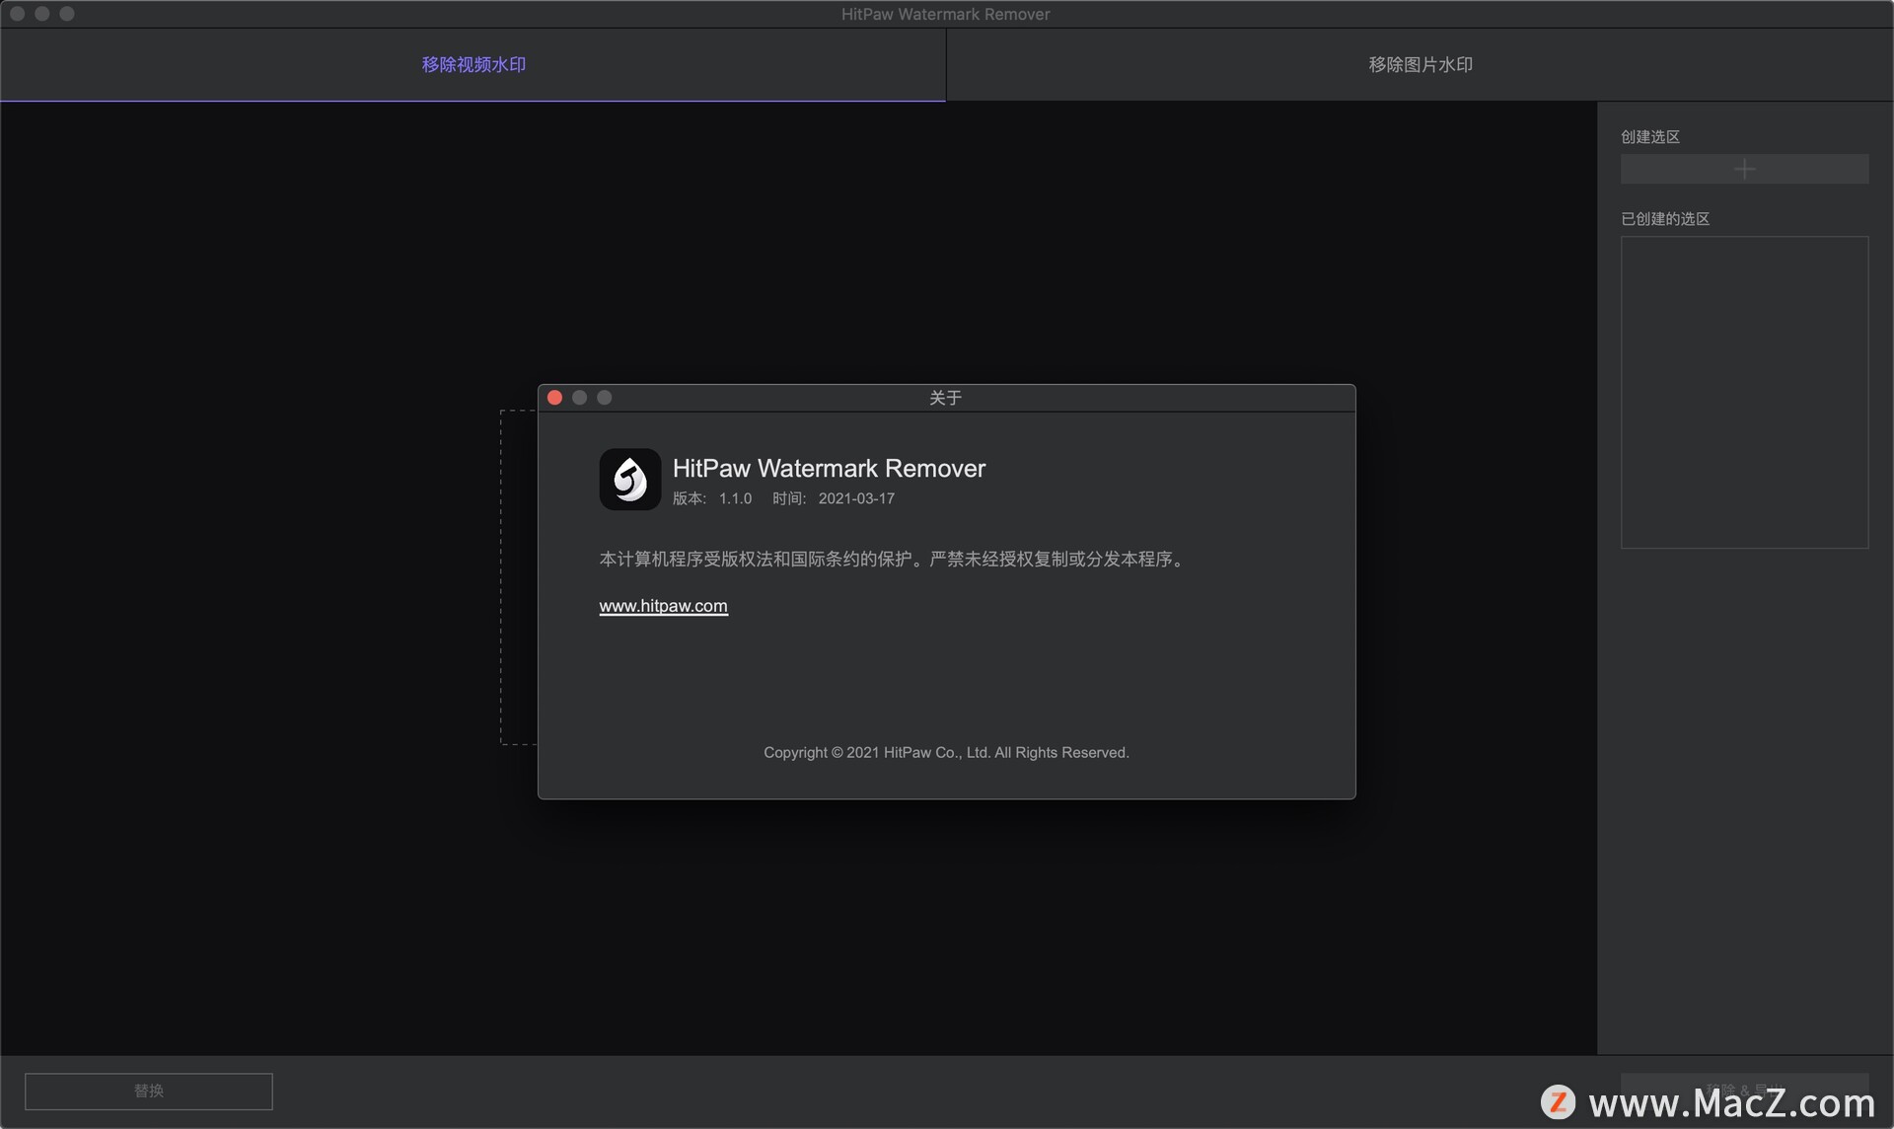Click the 已创建的选区 list box
Screen dimensions: 1894x1129
coord(1744,392)
